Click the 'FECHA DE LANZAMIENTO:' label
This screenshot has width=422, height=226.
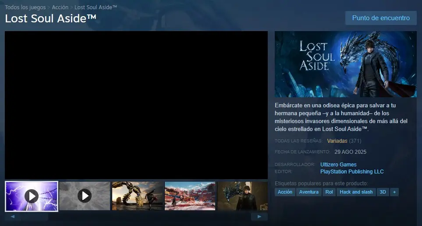(302, 152)
